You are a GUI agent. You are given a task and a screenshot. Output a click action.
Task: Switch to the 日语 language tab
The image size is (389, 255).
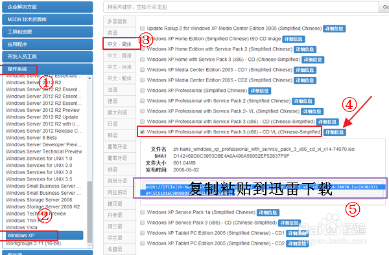119,124
